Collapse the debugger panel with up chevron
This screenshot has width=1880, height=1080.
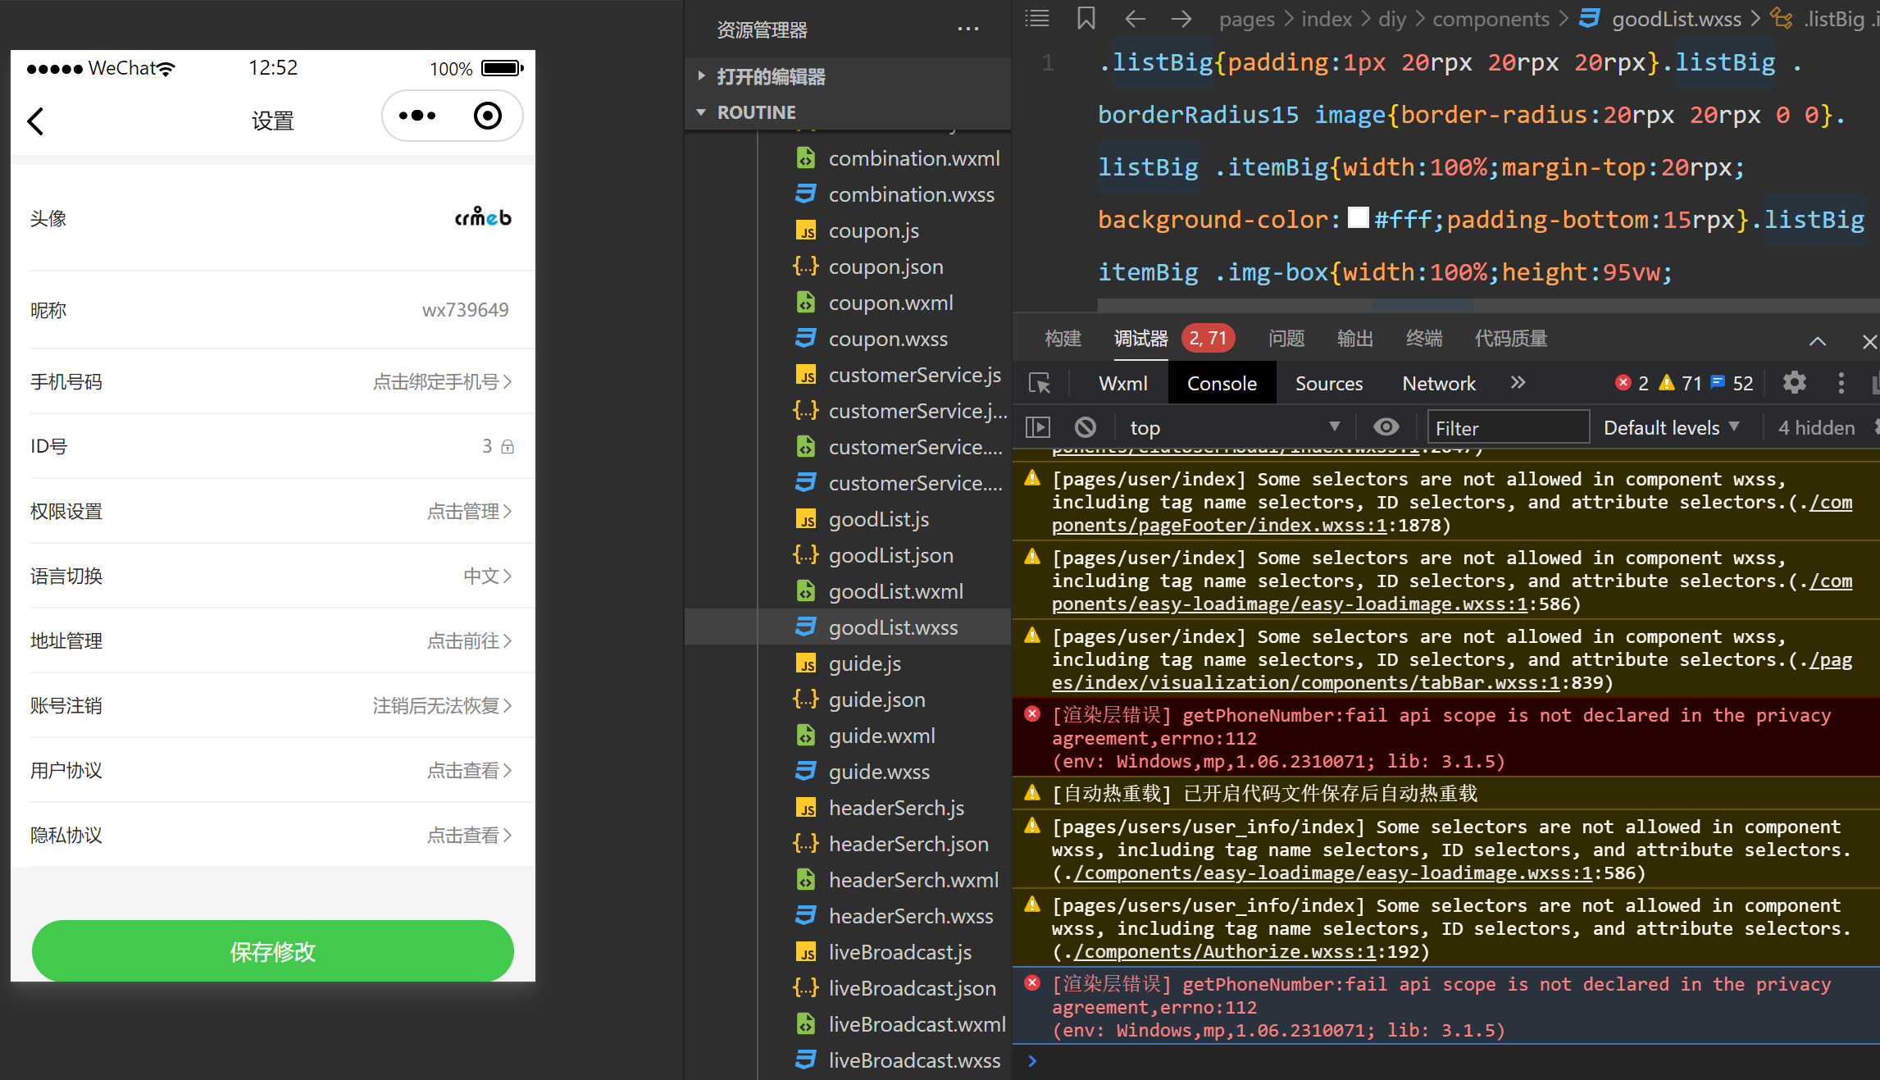pyautogui.click(x=1818, y=341)
